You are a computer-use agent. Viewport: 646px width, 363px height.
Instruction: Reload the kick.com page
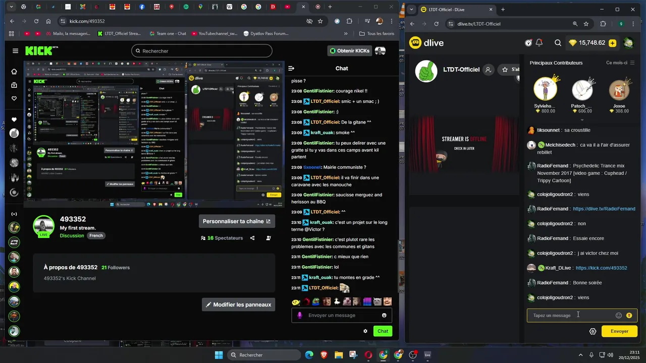36,21
